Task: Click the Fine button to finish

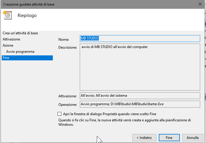Action: click(169, 138)
